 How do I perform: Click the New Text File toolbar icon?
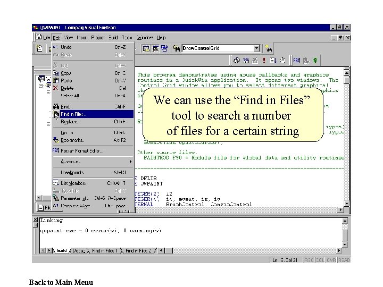(39, 48)
